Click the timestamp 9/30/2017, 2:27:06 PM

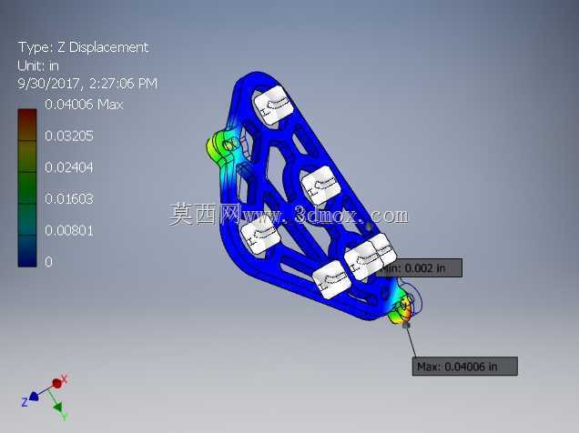(x=87, y=84)
